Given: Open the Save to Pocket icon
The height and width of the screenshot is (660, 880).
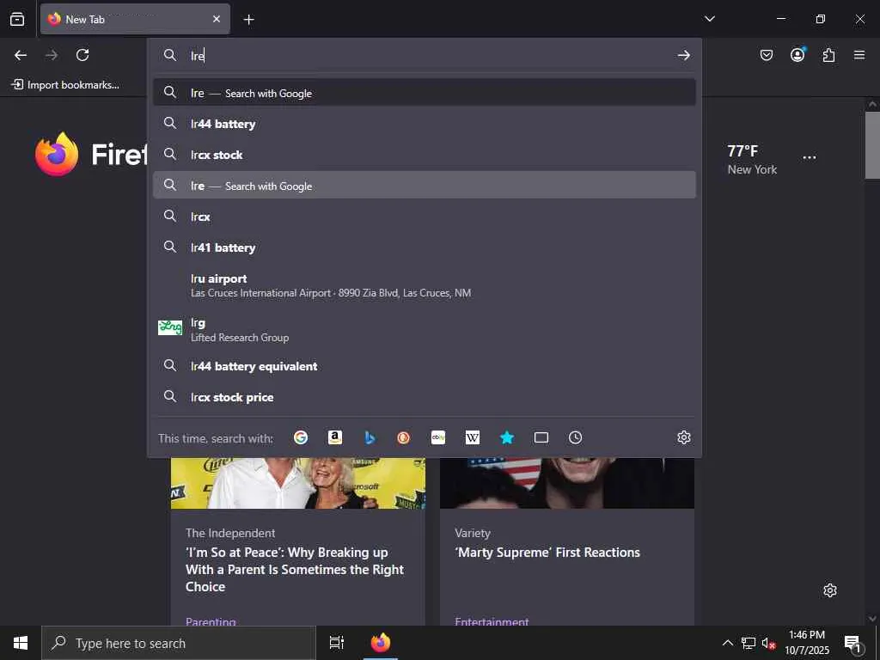Looking at the screenshot, I should click(x=766, y=55).
